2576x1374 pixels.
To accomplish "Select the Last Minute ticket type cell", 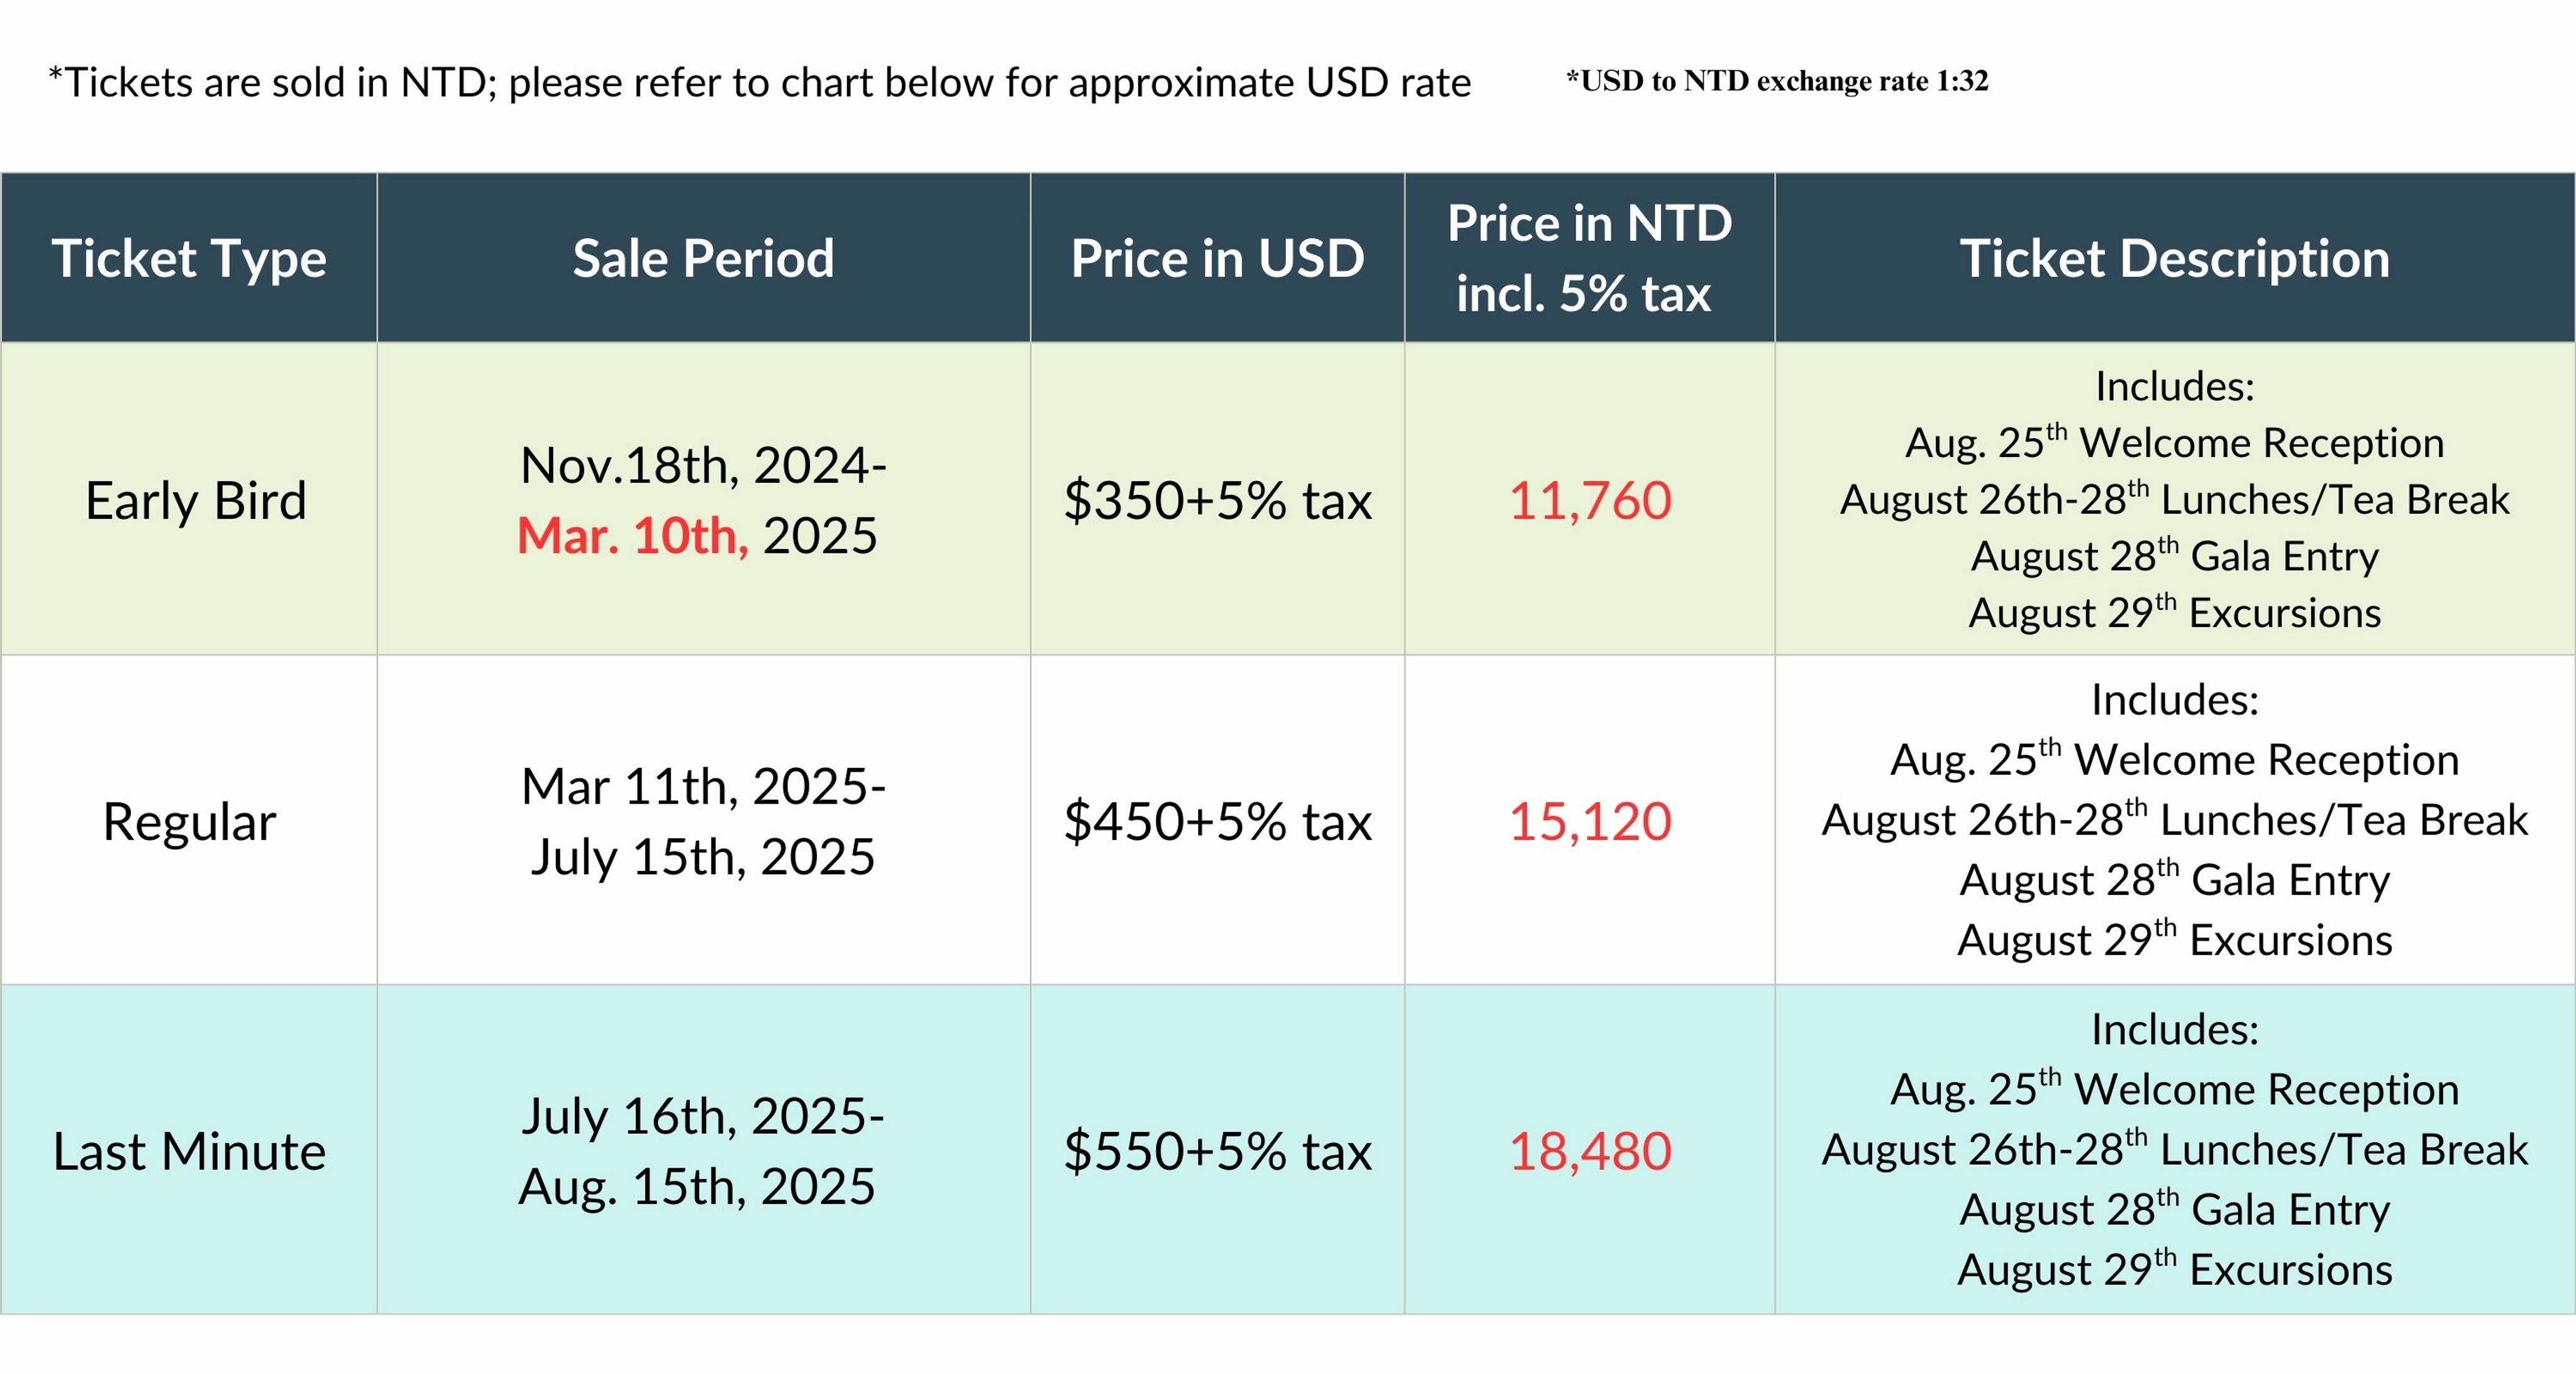I will point(189,1150).
